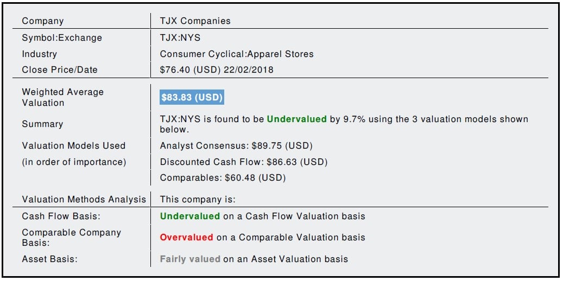The height and width of the screenshot is (281, 563).
Task: Click the gray Fairly valued label
Action: pyautogui.click(x=190, y=259)
